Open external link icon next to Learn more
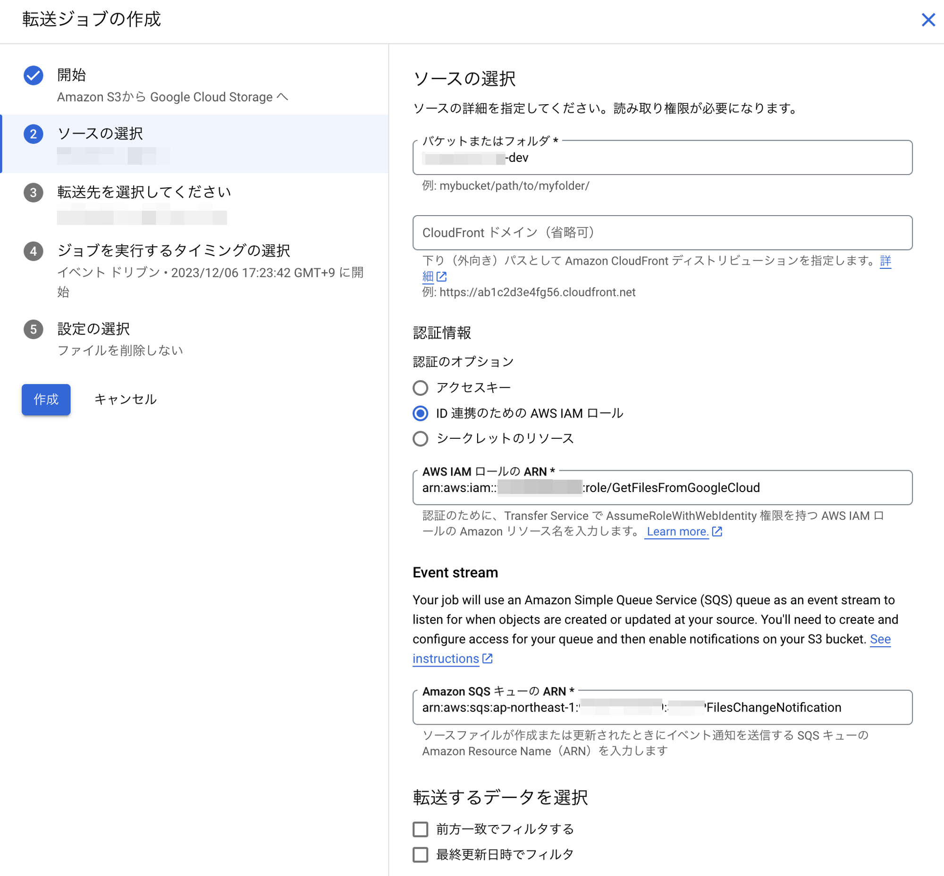 [717, 531]
